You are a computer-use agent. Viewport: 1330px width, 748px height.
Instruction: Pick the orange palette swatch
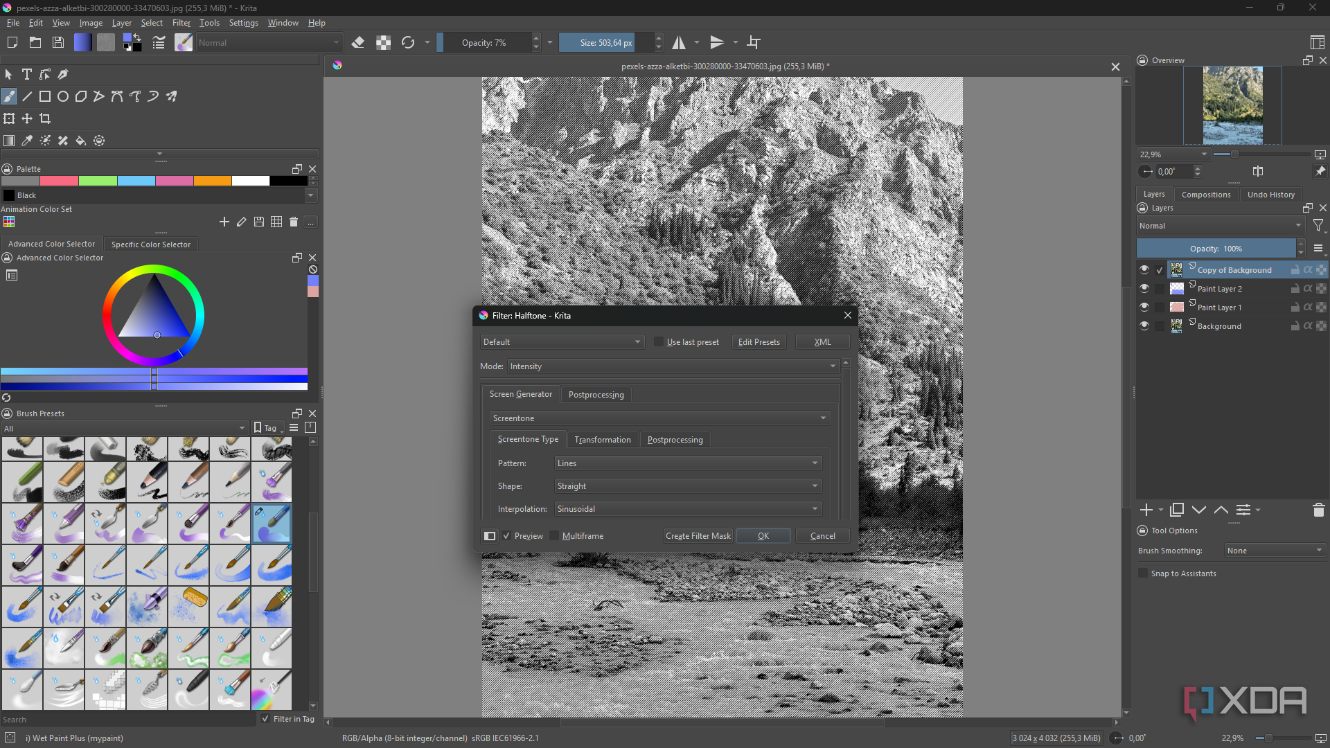coord(213,181)
